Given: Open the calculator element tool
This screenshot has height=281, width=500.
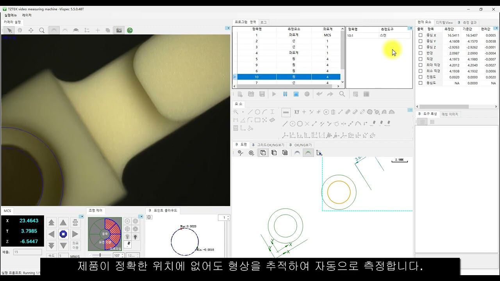Looking at the screenshot, I should [236, 128].
